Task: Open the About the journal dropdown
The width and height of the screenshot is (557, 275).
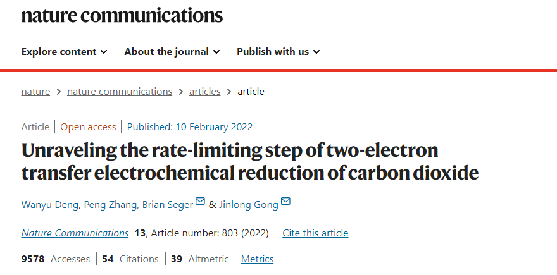Action: 172,52
